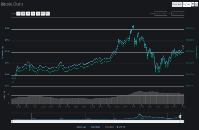Toggle Price (USD) series in legend

[94, 127]
